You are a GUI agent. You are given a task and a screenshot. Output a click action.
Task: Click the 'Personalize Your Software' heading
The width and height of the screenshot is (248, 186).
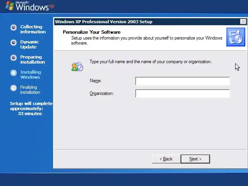[x=91, y=32]
